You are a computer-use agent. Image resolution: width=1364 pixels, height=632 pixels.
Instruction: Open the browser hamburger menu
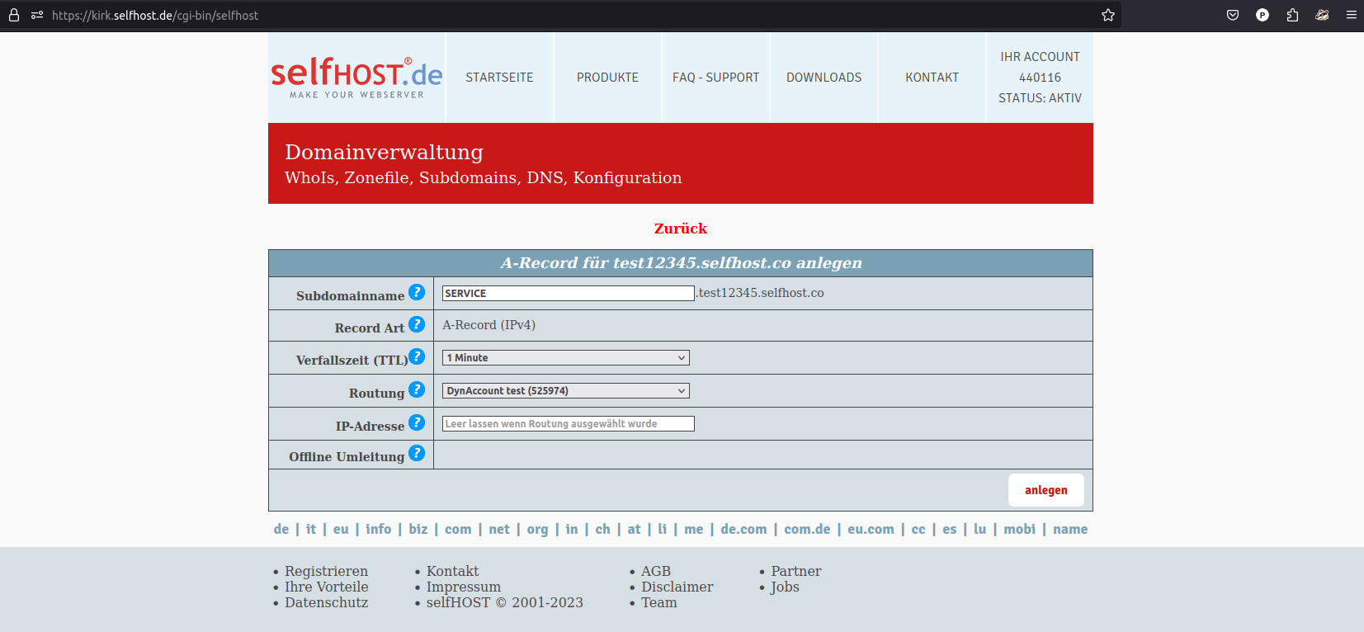(1351, 15)
